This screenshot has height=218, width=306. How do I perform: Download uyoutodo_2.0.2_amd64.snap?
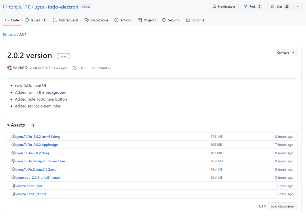tap(37, 178)
